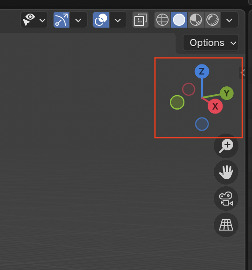This screenshot has height=270, width=252.
Task: Switch to Material Preview shading
Action: (196, 20)
